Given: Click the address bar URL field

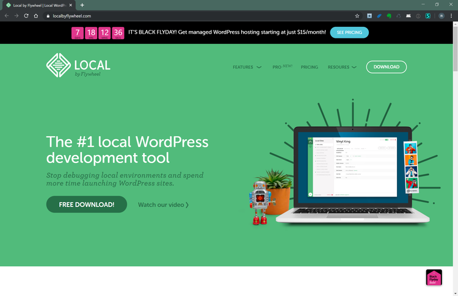Looking at the screenshot, I should point(183,16).
